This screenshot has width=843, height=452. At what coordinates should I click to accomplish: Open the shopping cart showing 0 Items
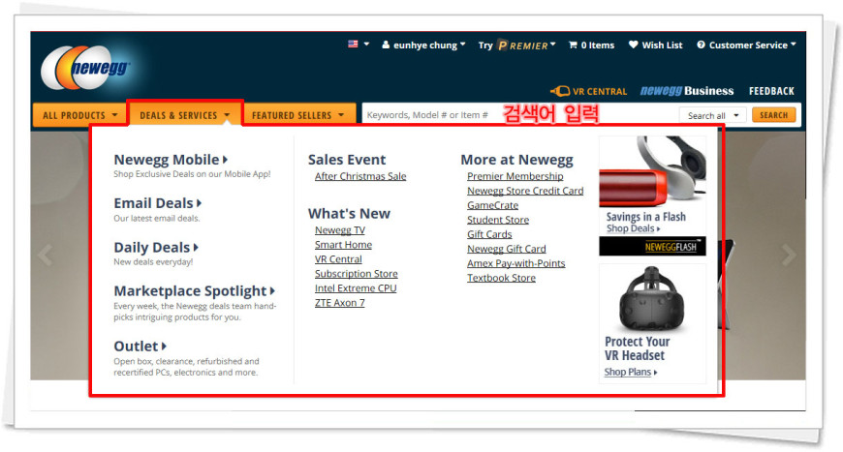(591, 45)
